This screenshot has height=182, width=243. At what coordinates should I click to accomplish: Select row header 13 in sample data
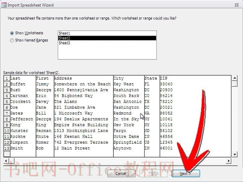(x=7, y=148)
